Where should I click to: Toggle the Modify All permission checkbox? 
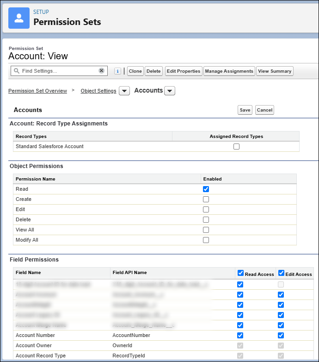pyautogui.click(x=206, y=240)
